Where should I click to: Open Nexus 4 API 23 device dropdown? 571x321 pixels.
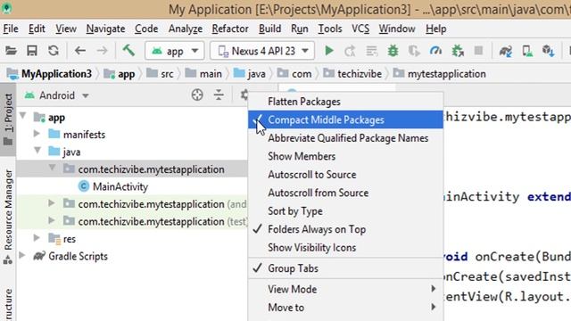coord(262,51)
